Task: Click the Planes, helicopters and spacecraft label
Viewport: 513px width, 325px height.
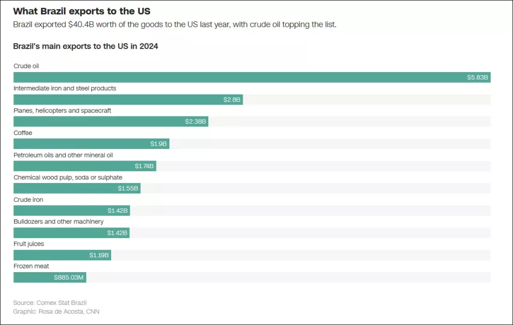Action: (62, 110)
